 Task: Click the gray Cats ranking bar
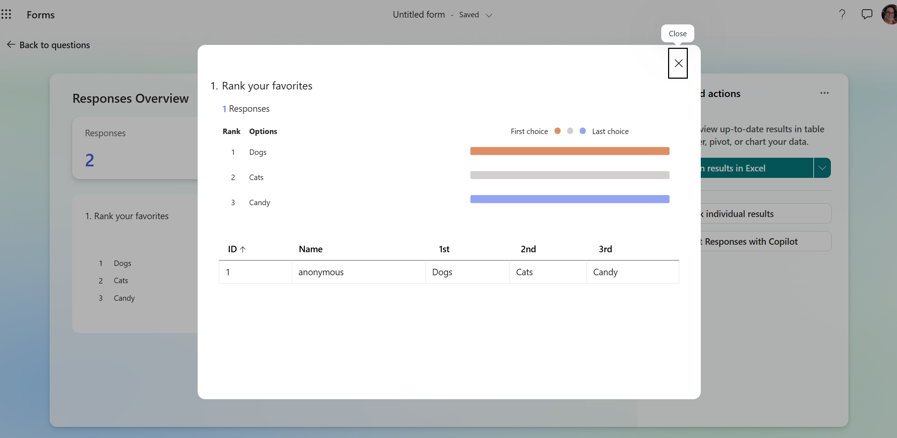570,175
